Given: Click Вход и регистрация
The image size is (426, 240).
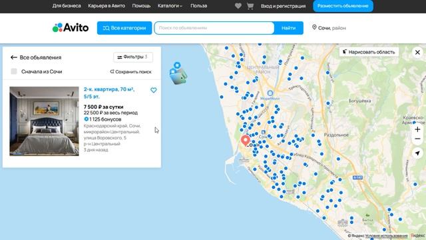Looking at the screenshot, I should (x=283, y=6).
